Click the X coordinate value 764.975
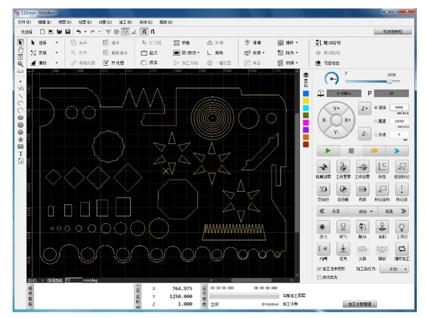This screenshot has height=318, width=425. (x=182, y=289)
